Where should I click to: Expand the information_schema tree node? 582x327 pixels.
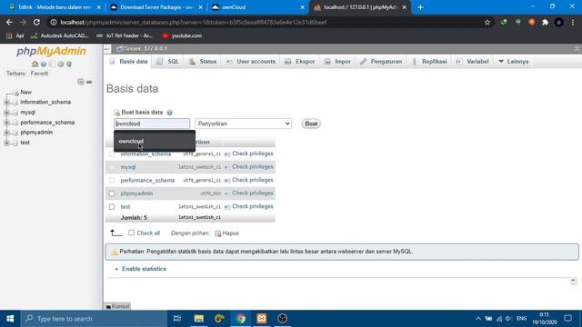coord(6,103)
